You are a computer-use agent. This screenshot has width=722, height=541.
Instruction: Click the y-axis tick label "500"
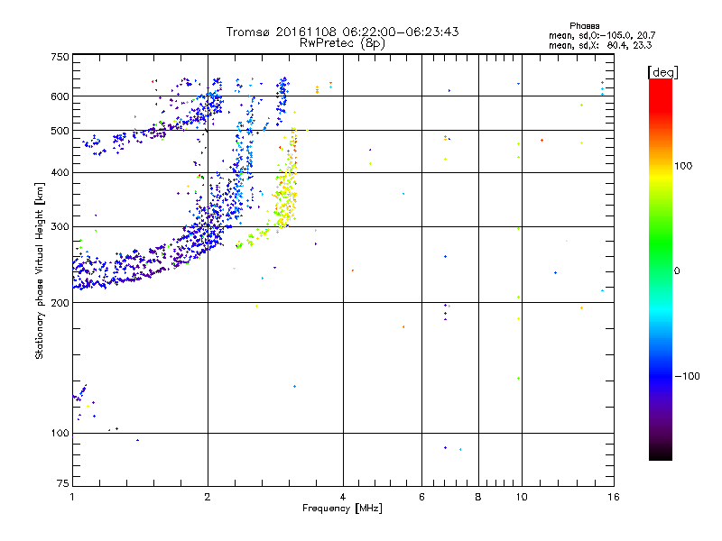point(60,131)
